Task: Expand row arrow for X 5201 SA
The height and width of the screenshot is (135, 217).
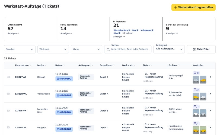Action: tap(210, 127)
